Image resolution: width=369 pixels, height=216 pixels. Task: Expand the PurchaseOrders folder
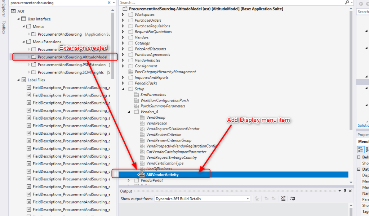tap(123, 20)
